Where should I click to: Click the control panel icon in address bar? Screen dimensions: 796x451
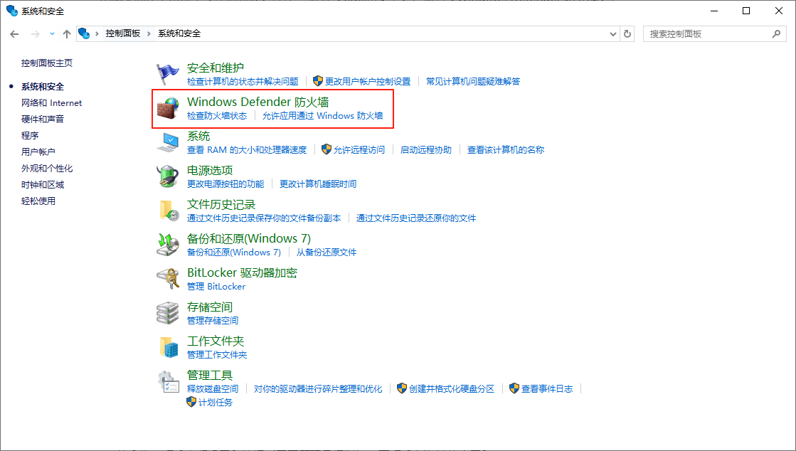(x=84, y=33)
